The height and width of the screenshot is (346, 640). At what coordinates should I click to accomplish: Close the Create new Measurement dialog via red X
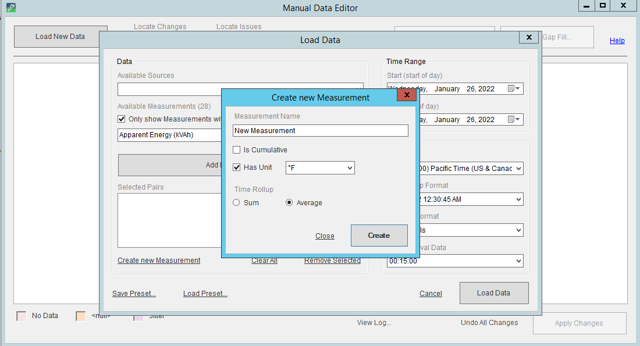tap(407, 95)
